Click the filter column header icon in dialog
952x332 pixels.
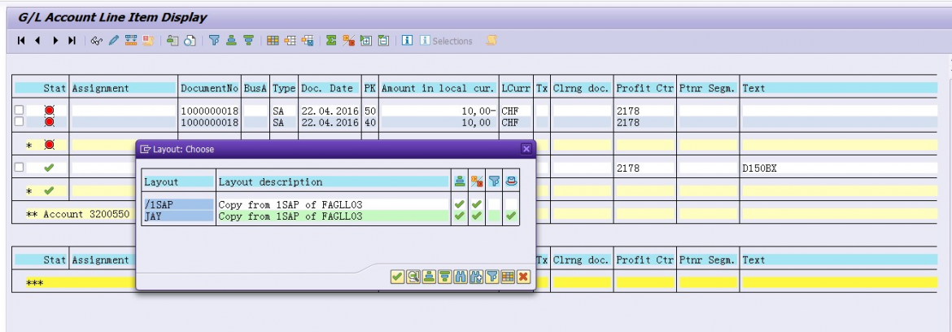coord(494,181)
